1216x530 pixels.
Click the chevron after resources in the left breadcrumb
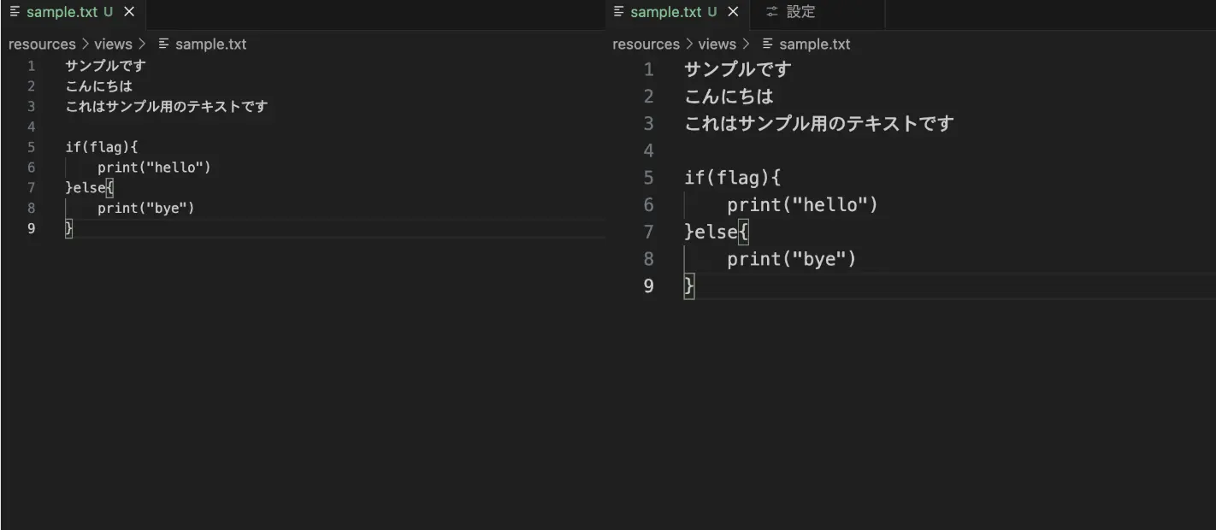tap(86, 44)
